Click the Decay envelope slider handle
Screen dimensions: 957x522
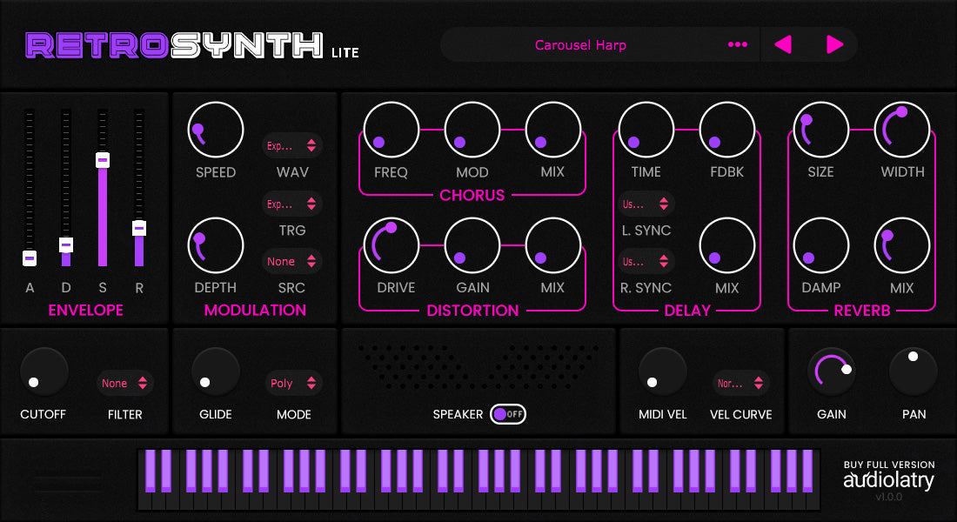66,244
